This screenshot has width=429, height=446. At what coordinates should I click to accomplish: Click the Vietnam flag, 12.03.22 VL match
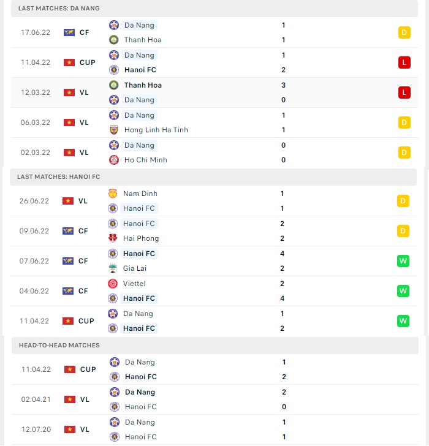[x=69, y=93]
